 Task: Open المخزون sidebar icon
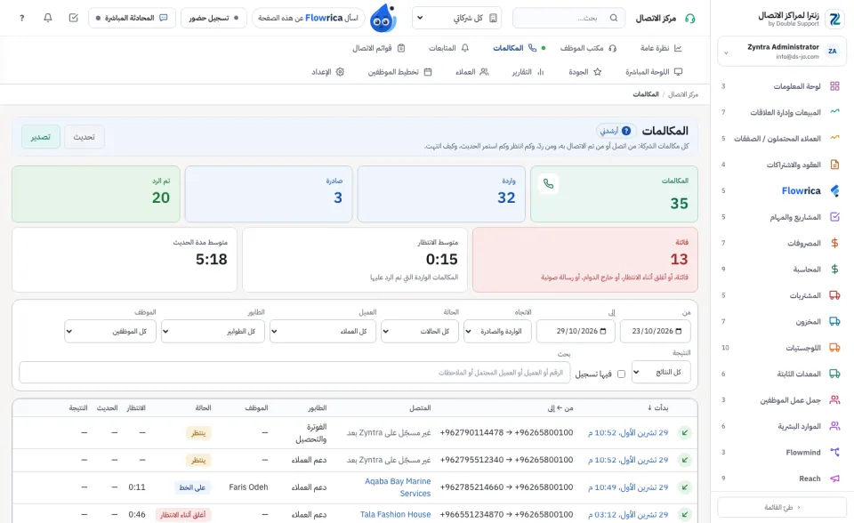click(x=834, y=321)
